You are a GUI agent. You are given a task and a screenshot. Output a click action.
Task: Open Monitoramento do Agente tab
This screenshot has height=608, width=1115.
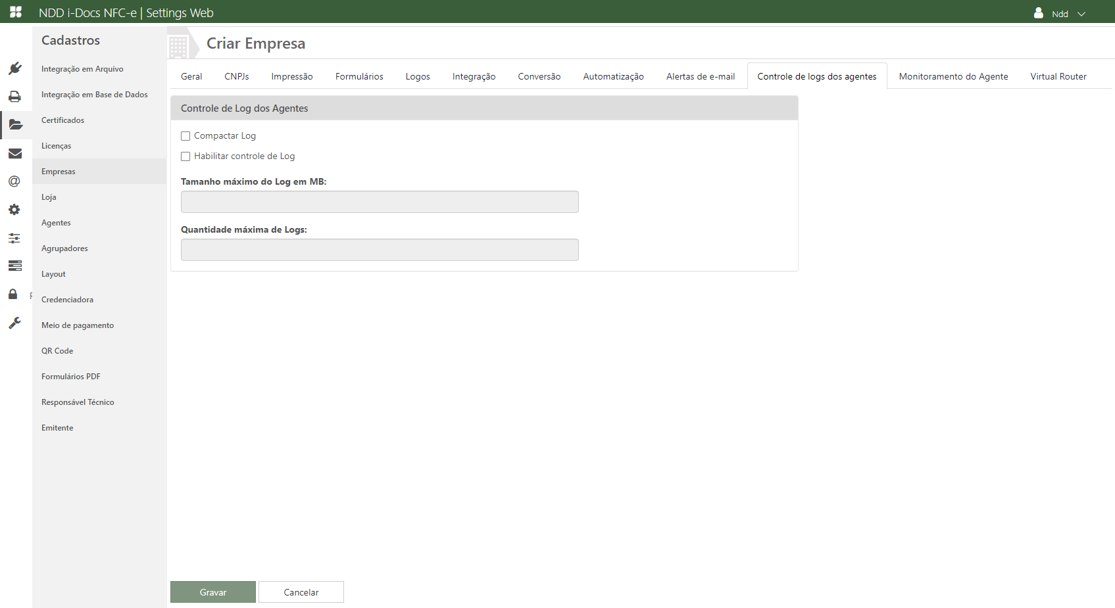click(954, 76)
